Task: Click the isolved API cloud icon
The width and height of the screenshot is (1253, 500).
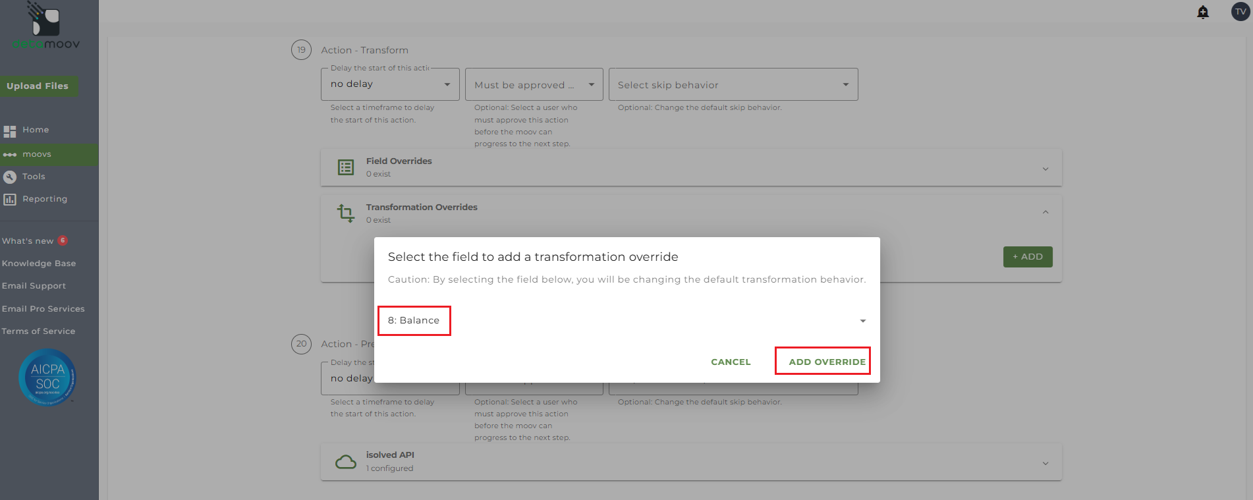Action: click(346, 462)
